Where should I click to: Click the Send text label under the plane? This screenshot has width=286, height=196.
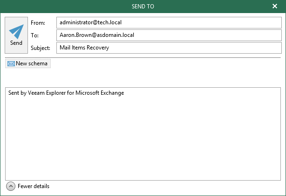16,43
